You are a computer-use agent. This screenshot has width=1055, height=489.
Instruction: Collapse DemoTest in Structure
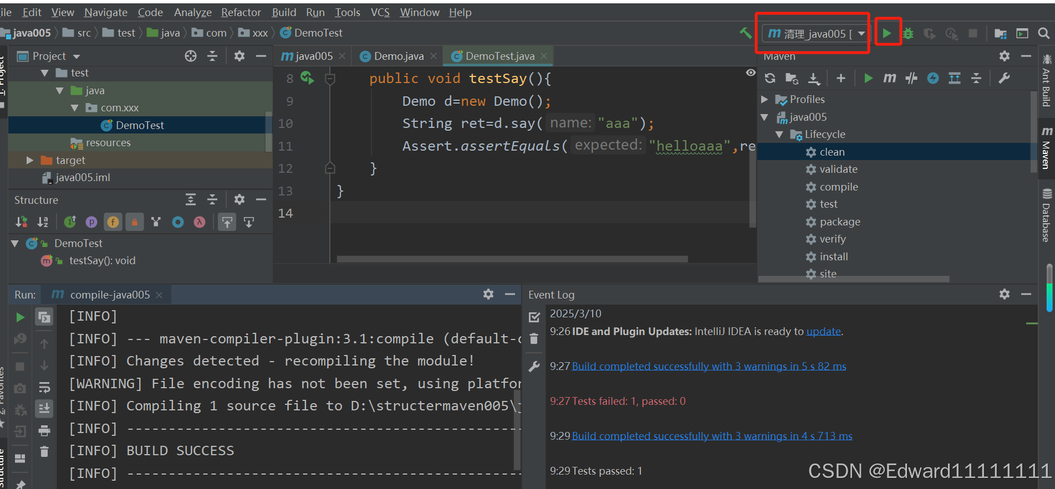15,243
